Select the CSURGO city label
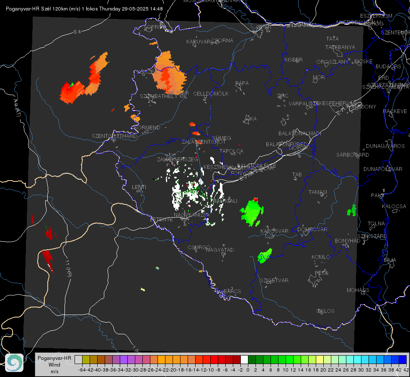The image size is (410, 377). (199, 248)
